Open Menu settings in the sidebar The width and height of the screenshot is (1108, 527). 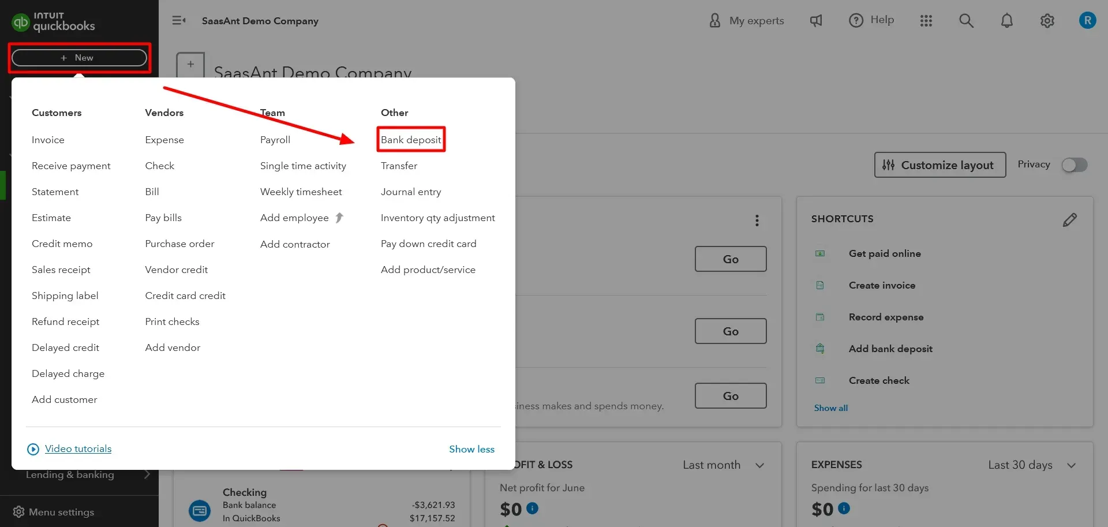(61, 512)
